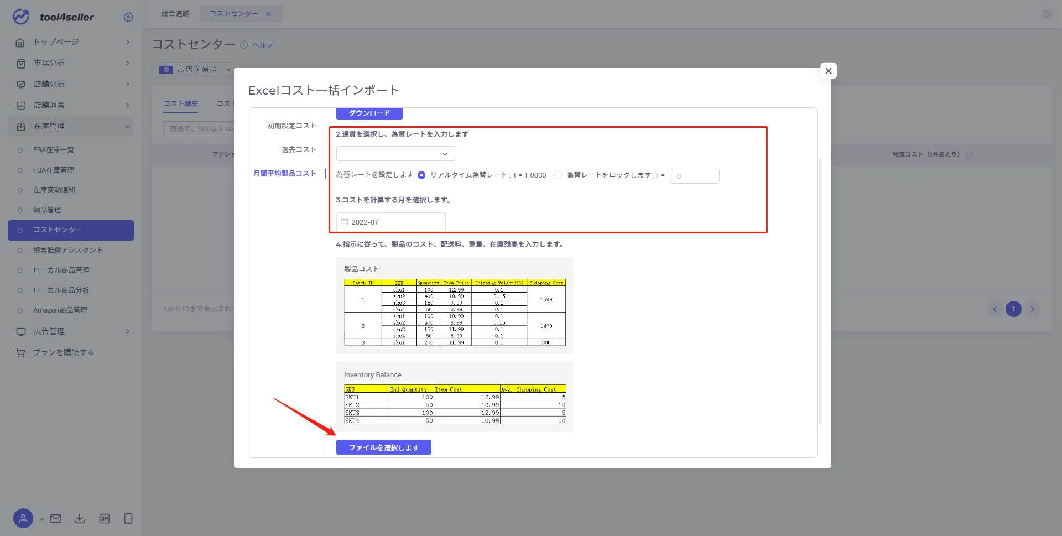Open the download icon in bottom bar
The image size is (1062, 536).
(x=80, y=519)
